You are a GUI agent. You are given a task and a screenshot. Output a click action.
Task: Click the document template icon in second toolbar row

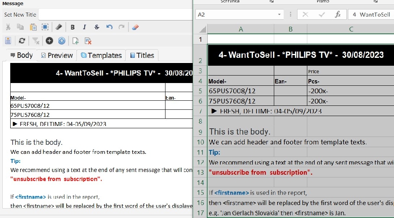tap(8, 41)
